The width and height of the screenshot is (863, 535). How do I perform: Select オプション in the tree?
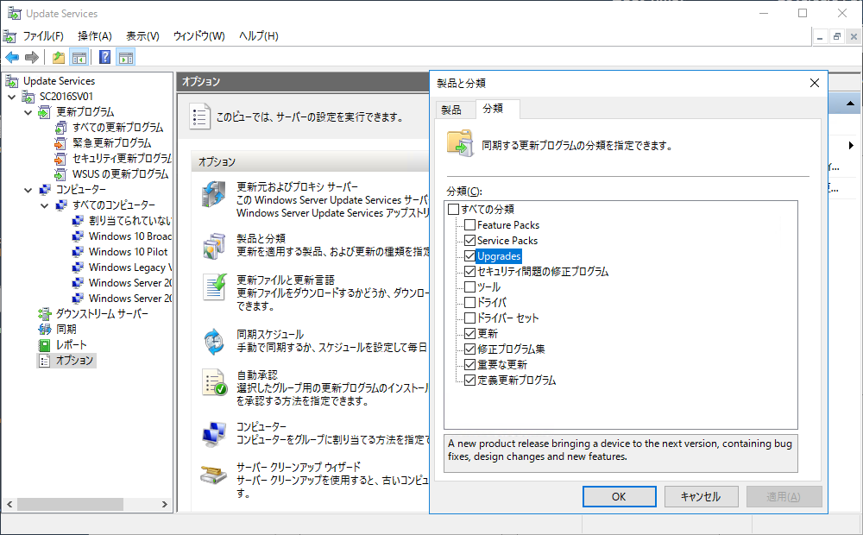click(x=74, y=361)
